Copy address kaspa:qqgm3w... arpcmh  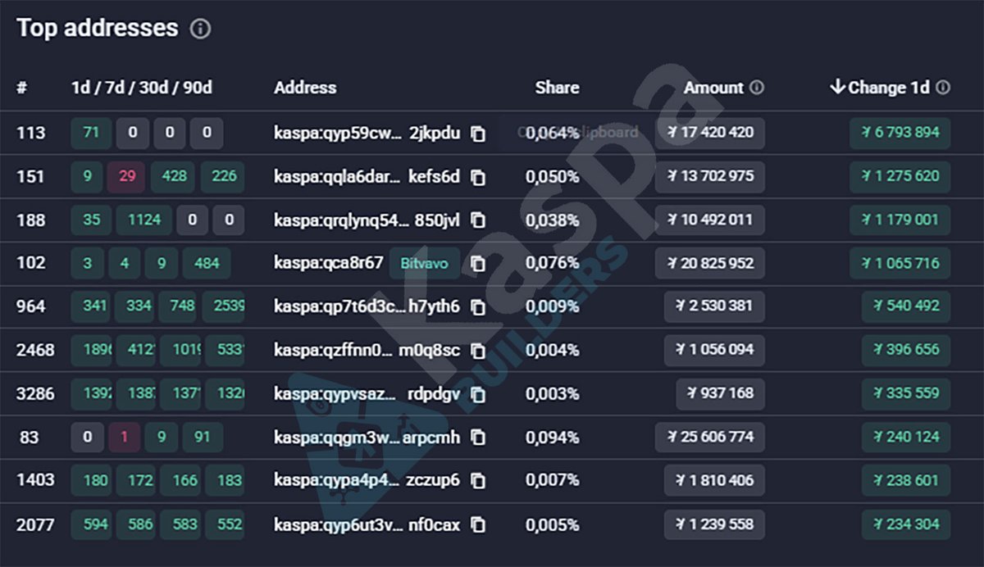478,438
